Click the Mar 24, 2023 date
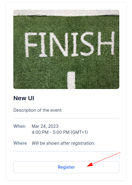The width and height of the screenshot is (132, 185). coord(45,126)
